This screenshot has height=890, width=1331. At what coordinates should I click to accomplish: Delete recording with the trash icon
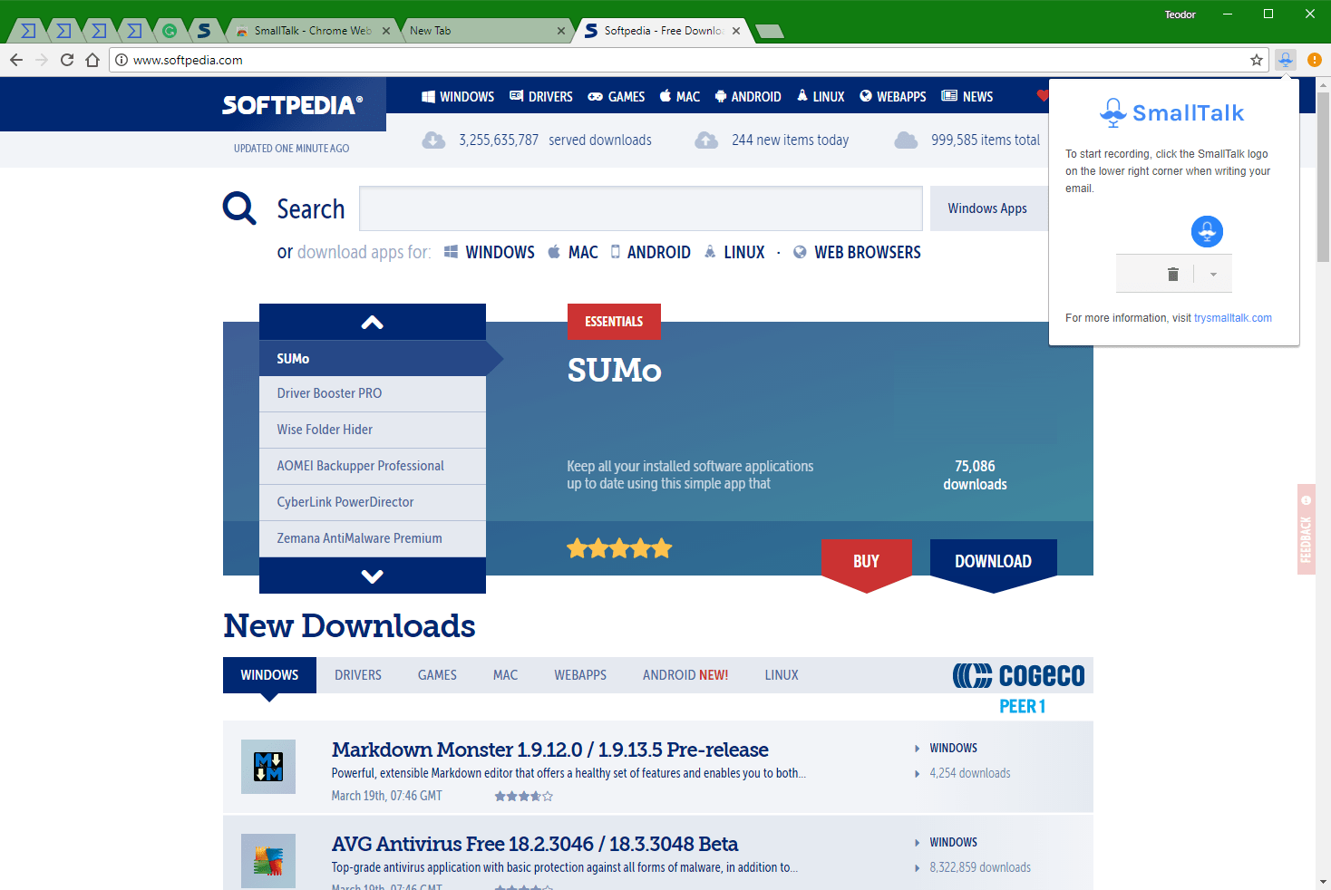1173,274
